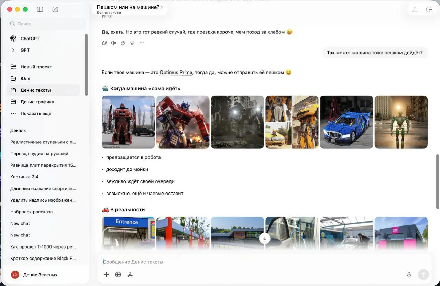Open the Optimus Prime artwork thumbnail
Viewport: 440px width, 286px height.
point(183,122)
